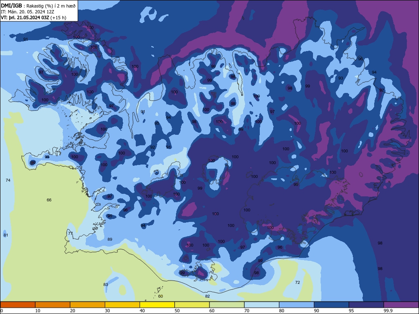This screenshot has height=314, width=419.
Task: Click the legend tick label 20
Action: pos(72,311)
